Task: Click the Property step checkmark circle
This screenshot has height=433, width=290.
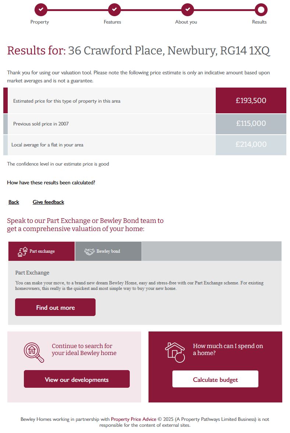Action: tap(41, 10)
